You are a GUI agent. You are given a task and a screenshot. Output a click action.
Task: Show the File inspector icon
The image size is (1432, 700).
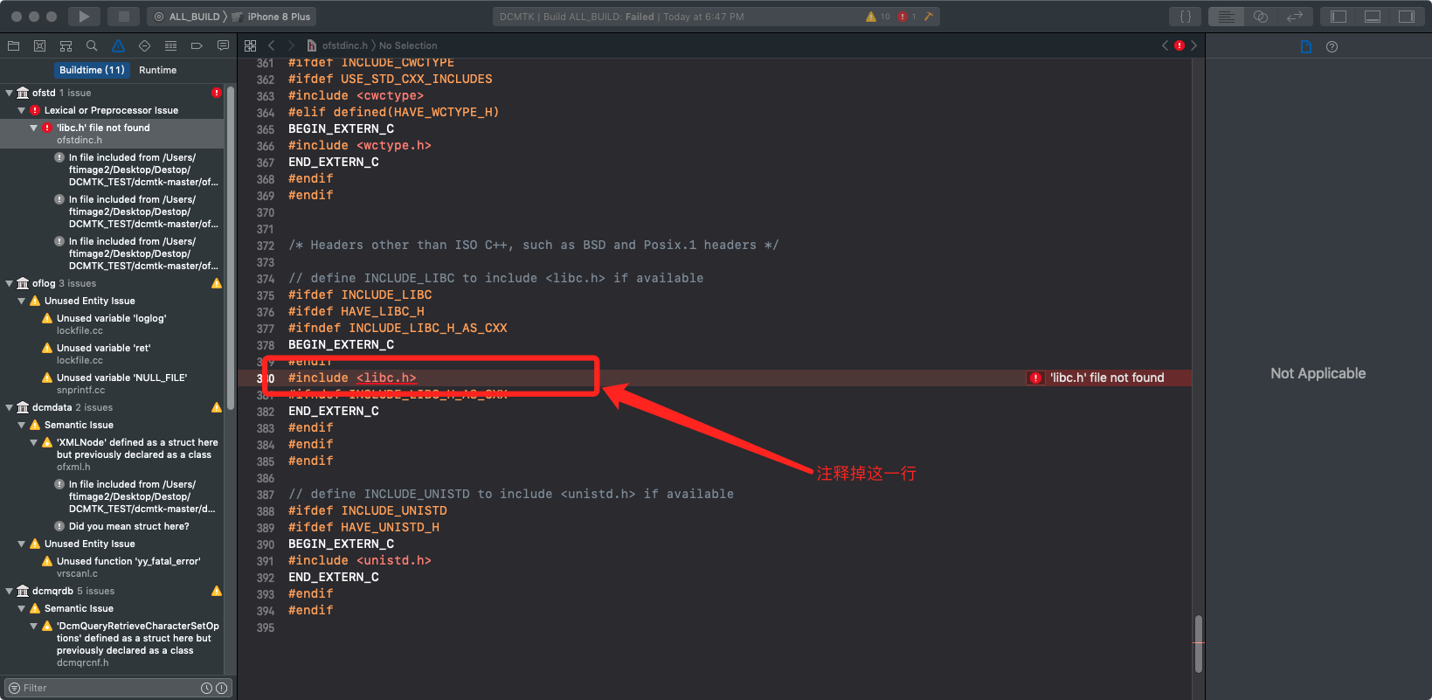click(1306, 47)
